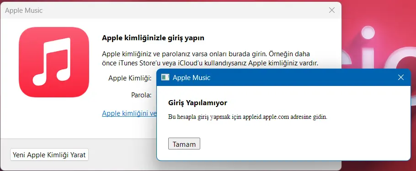
Task: Click Apple kimliğinizle giriş yapın heading
Action: [153, 38]
